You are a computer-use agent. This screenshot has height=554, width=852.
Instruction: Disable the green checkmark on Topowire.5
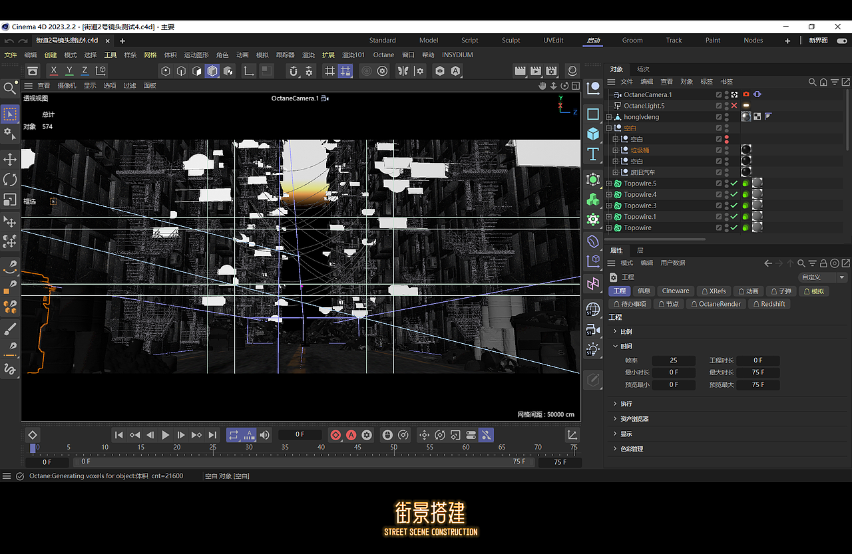tap(734, 183)
